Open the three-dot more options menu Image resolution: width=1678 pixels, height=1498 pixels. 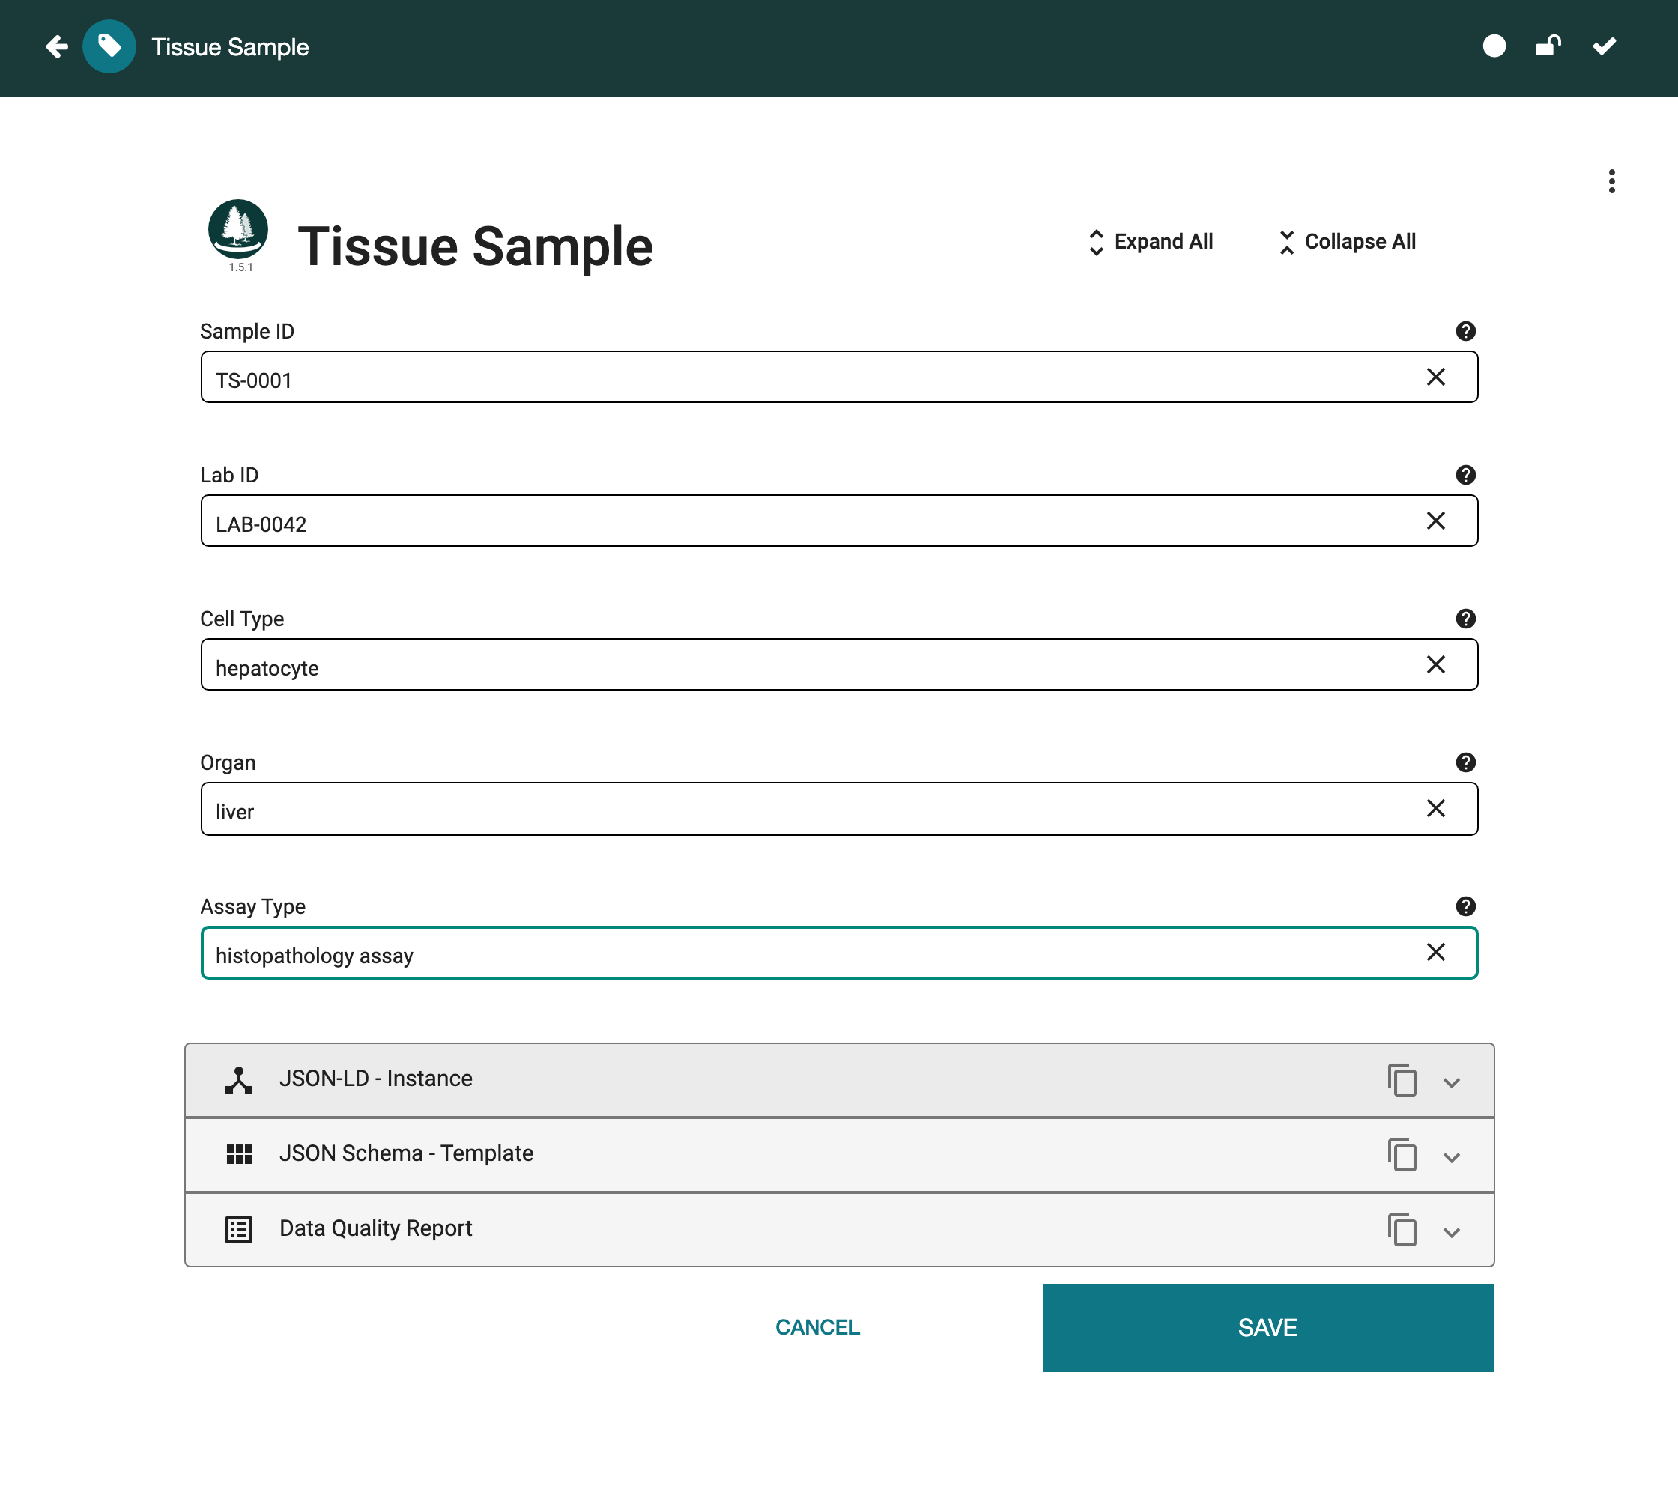1611,181
